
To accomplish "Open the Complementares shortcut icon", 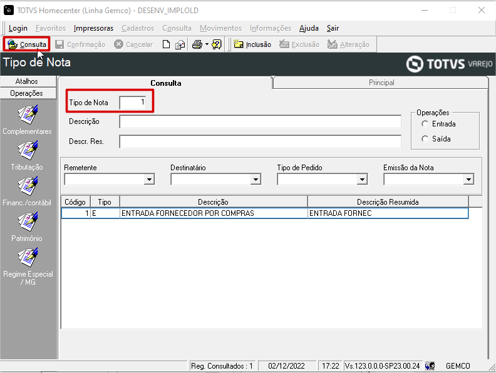I will 28,115.
